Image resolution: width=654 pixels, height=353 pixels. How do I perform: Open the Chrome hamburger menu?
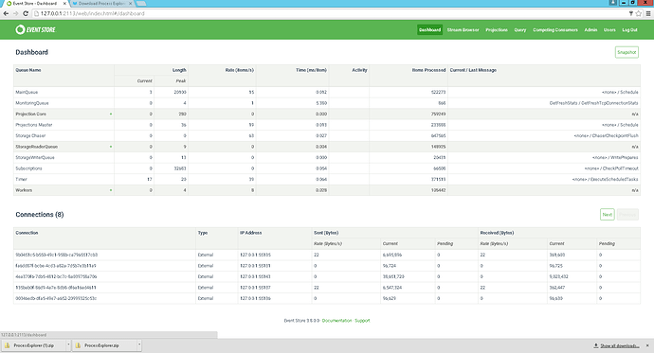[648, 13]
